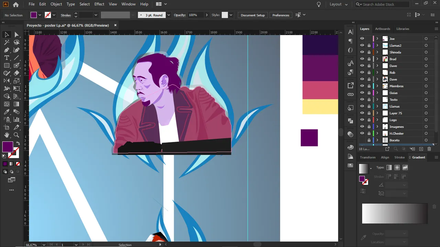
Task: Choose the Linear Gradient type button
Action: [x=389, y=168]
